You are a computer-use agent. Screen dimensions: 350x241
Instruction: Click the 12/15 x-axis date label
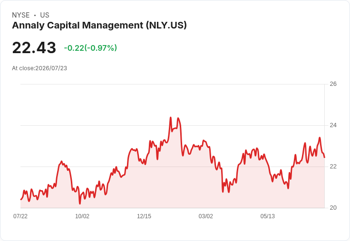pos(144,216)
